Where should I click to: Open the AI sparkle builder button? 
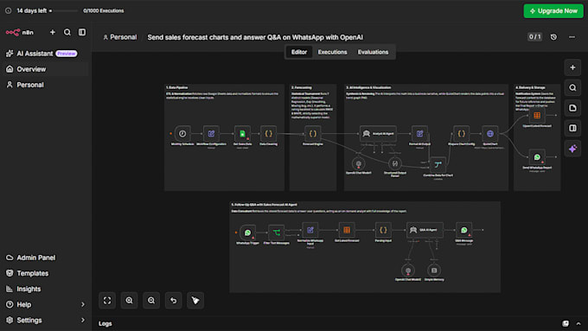572,149
